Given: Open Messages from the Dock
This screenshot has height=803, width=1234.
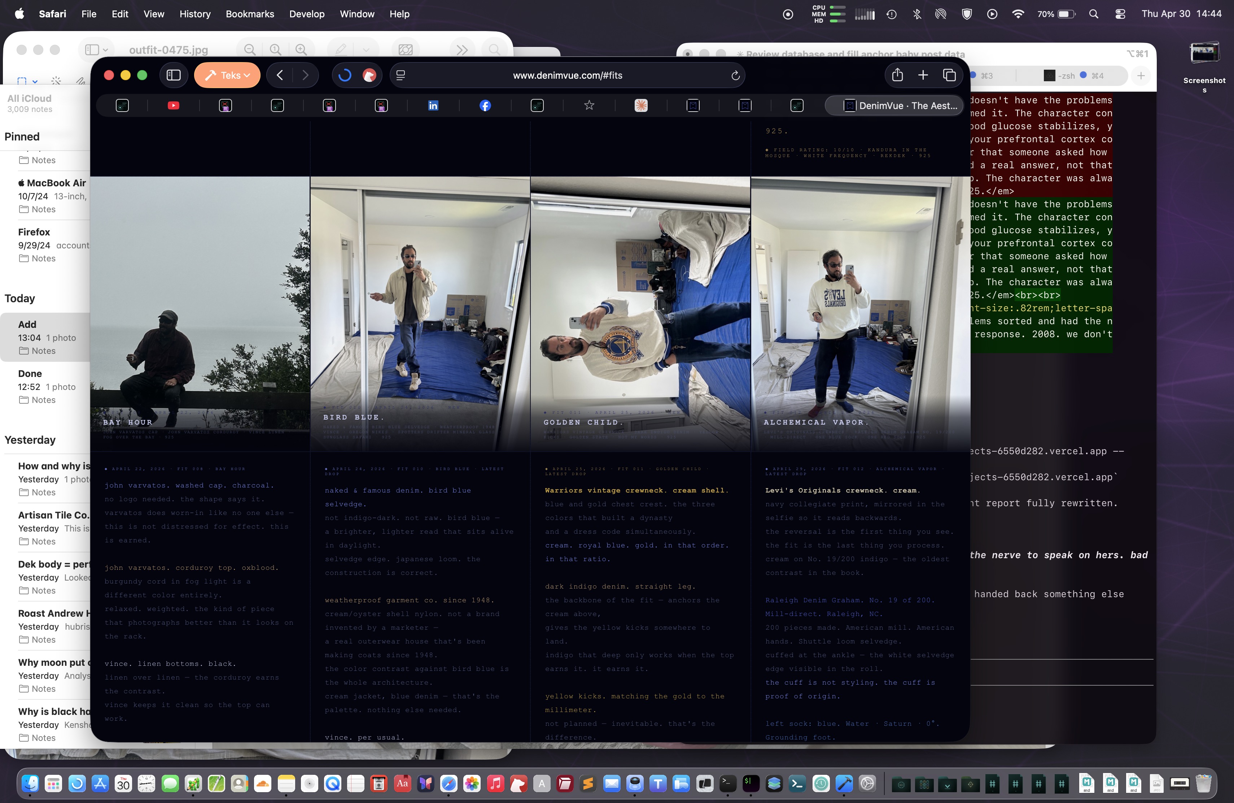Looking at the screenshot, I should pos(170,783).
